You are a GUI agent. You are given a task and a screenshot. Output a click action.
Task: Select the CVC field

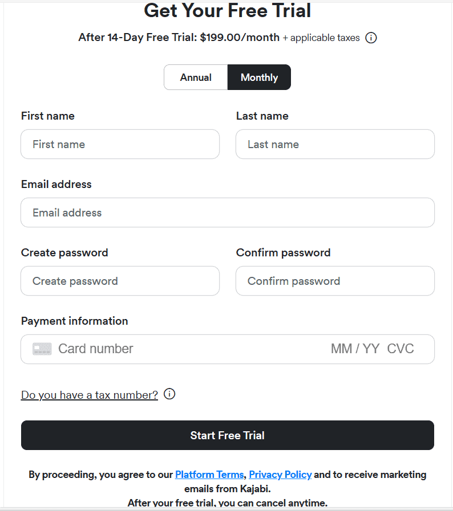click(401, 349)
